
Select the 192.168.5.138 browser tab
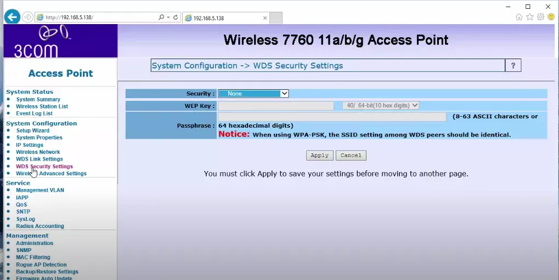click(x=226, y=18)
